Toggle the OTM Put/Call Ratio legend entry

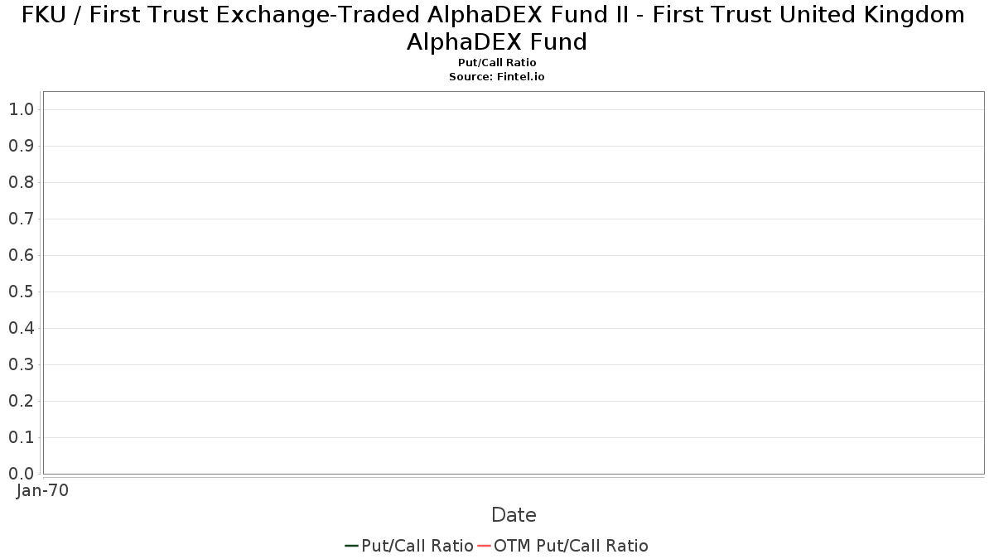pyautogui.click(x=563, y=546)
